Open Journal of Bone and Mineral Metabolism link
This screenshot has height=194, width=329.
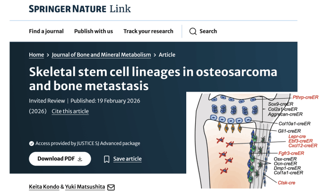point(101,55)
